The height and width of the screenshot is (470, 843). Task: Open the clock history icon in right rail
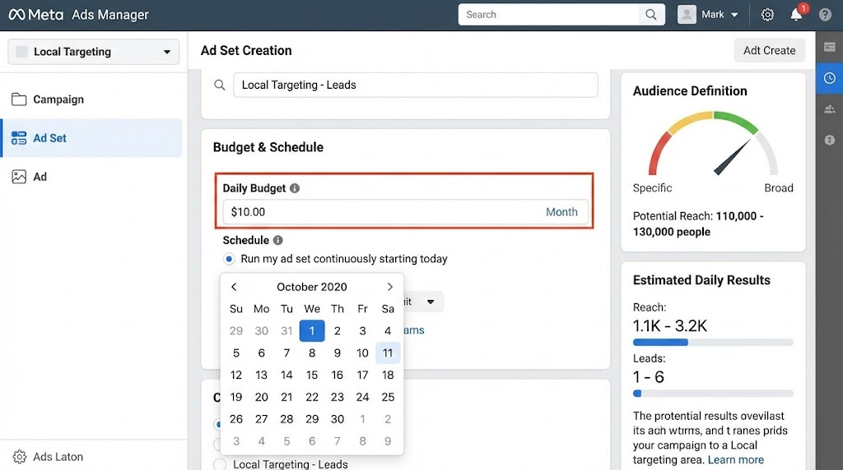[830, 78]
